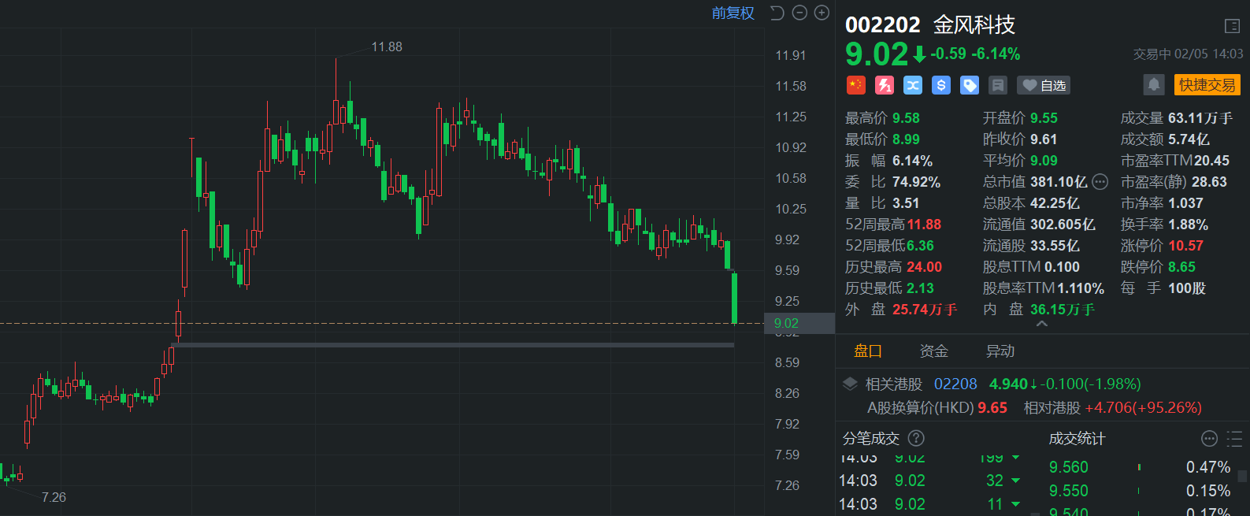The height and width of the screenshot is (516, 1250).
Task: Click the list view icon for 成交统计
Action: point(1234,439)
